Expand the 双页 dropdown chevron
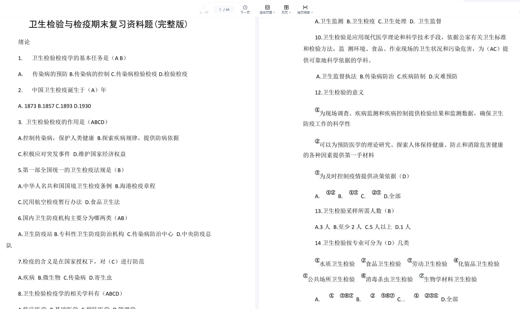 coord(290,13)
